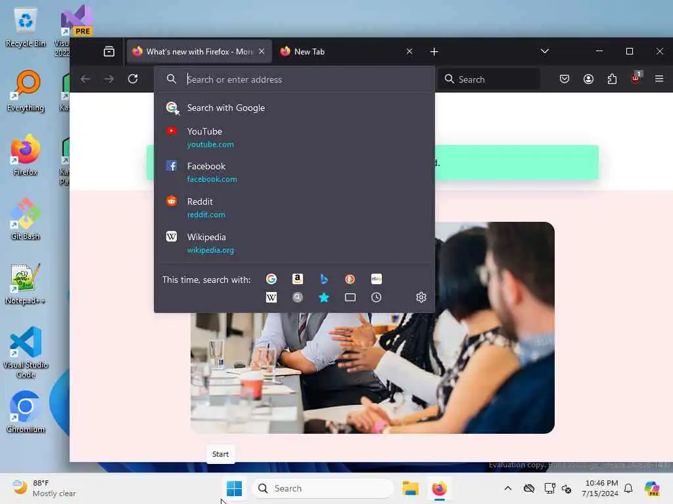Search in open Tabs icon
The height and width of the screenshot is (504, 673).
pyautogui.click(x=350, y=297)
